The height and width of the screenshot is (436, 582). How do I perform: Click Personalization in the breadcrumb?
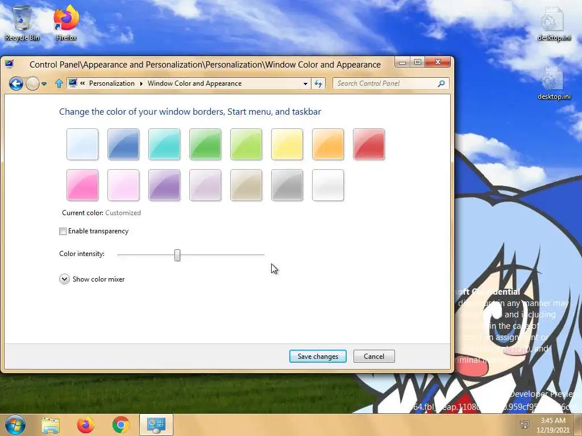click(112, 83)
